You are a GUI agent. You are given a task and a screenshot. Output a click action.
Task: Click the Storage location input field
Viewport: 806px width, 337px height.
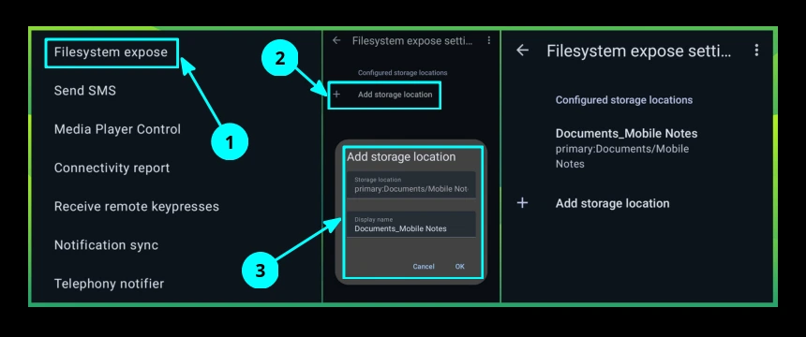pos(410,185)
